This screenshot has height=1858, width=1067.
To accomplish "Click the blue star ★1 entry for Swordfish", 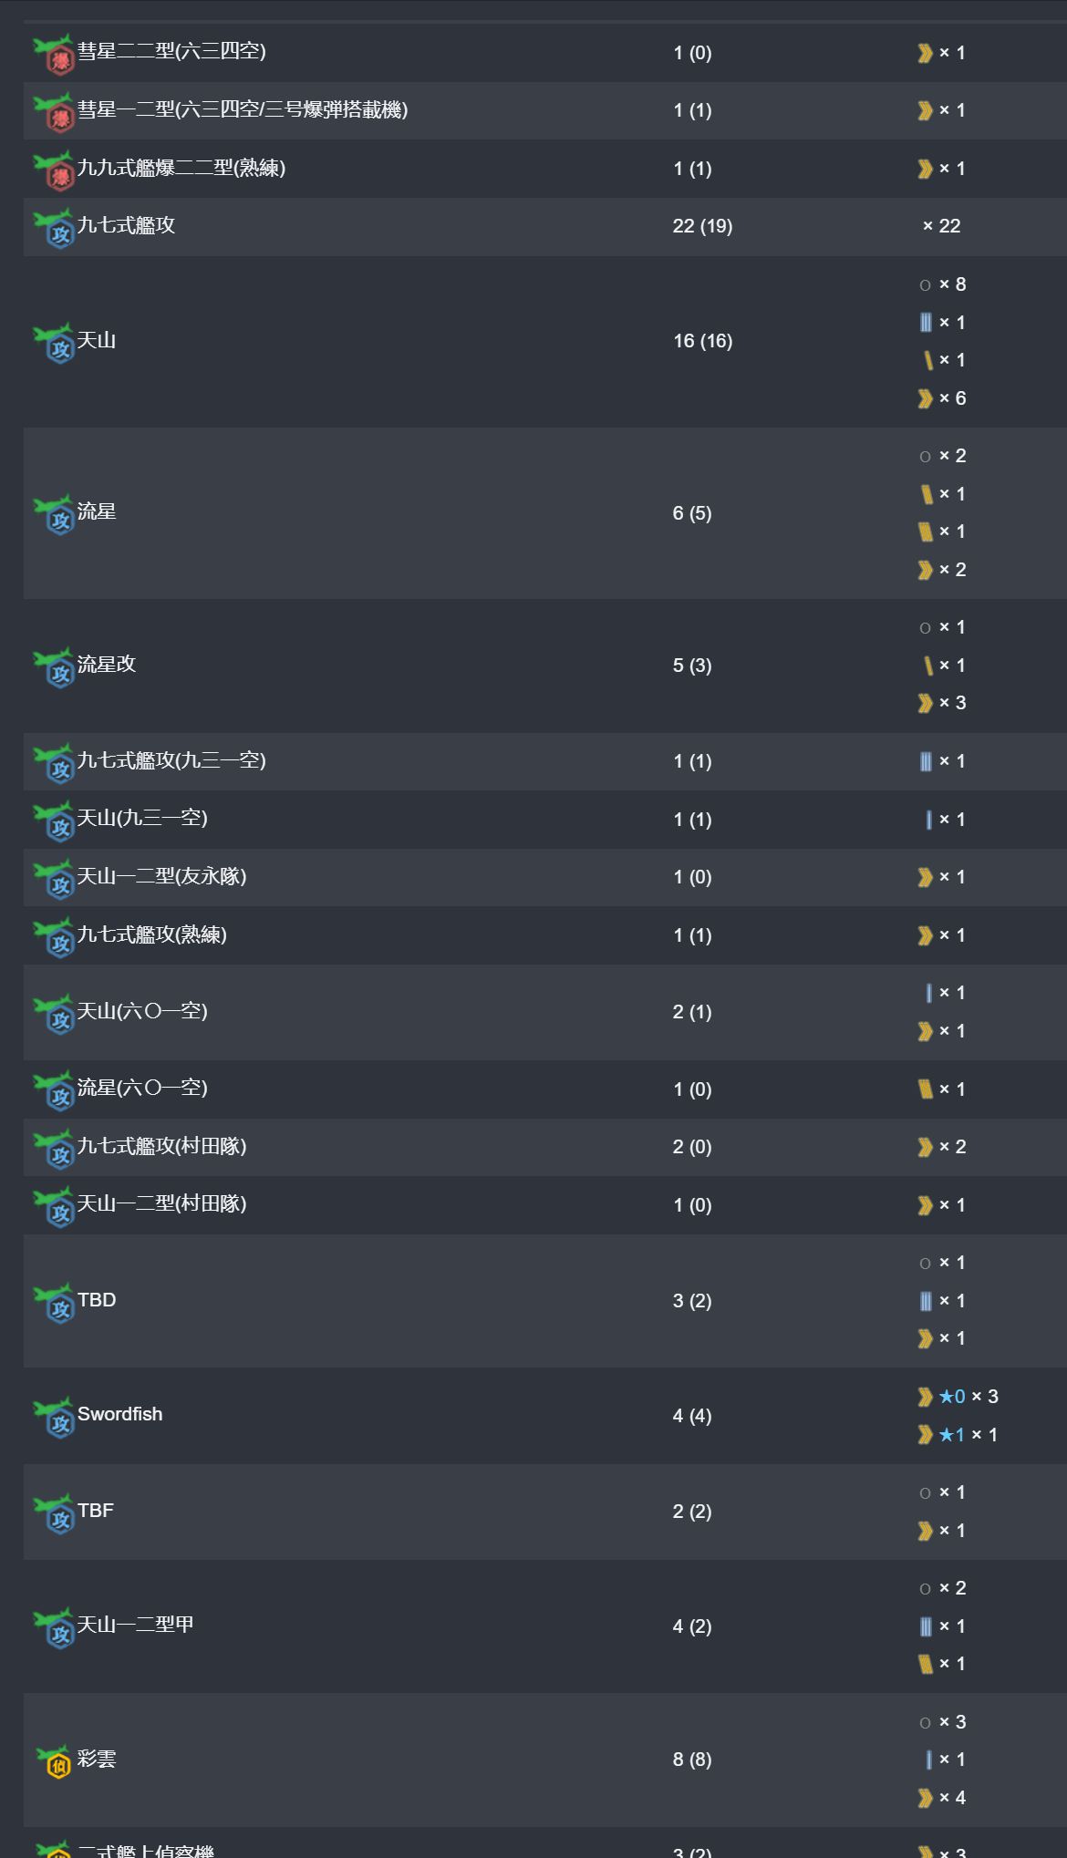I will point(951,1435).
